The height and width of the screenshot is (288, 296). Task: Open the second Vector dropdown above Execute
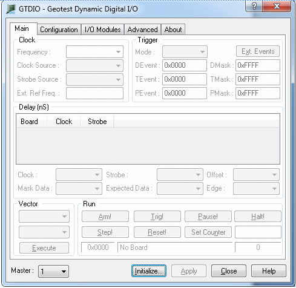click(44, 232)
